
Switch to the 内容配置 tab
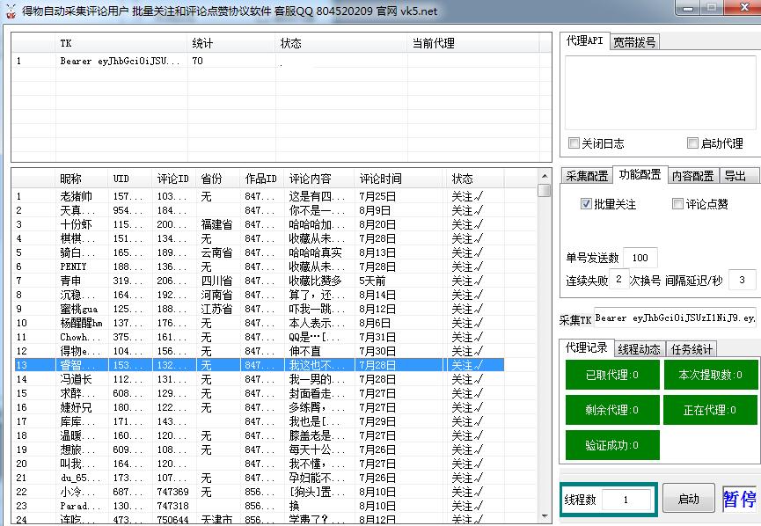point(693,175)
